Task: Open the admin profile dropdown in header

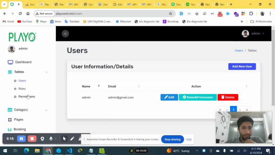Action: [253, 34]
